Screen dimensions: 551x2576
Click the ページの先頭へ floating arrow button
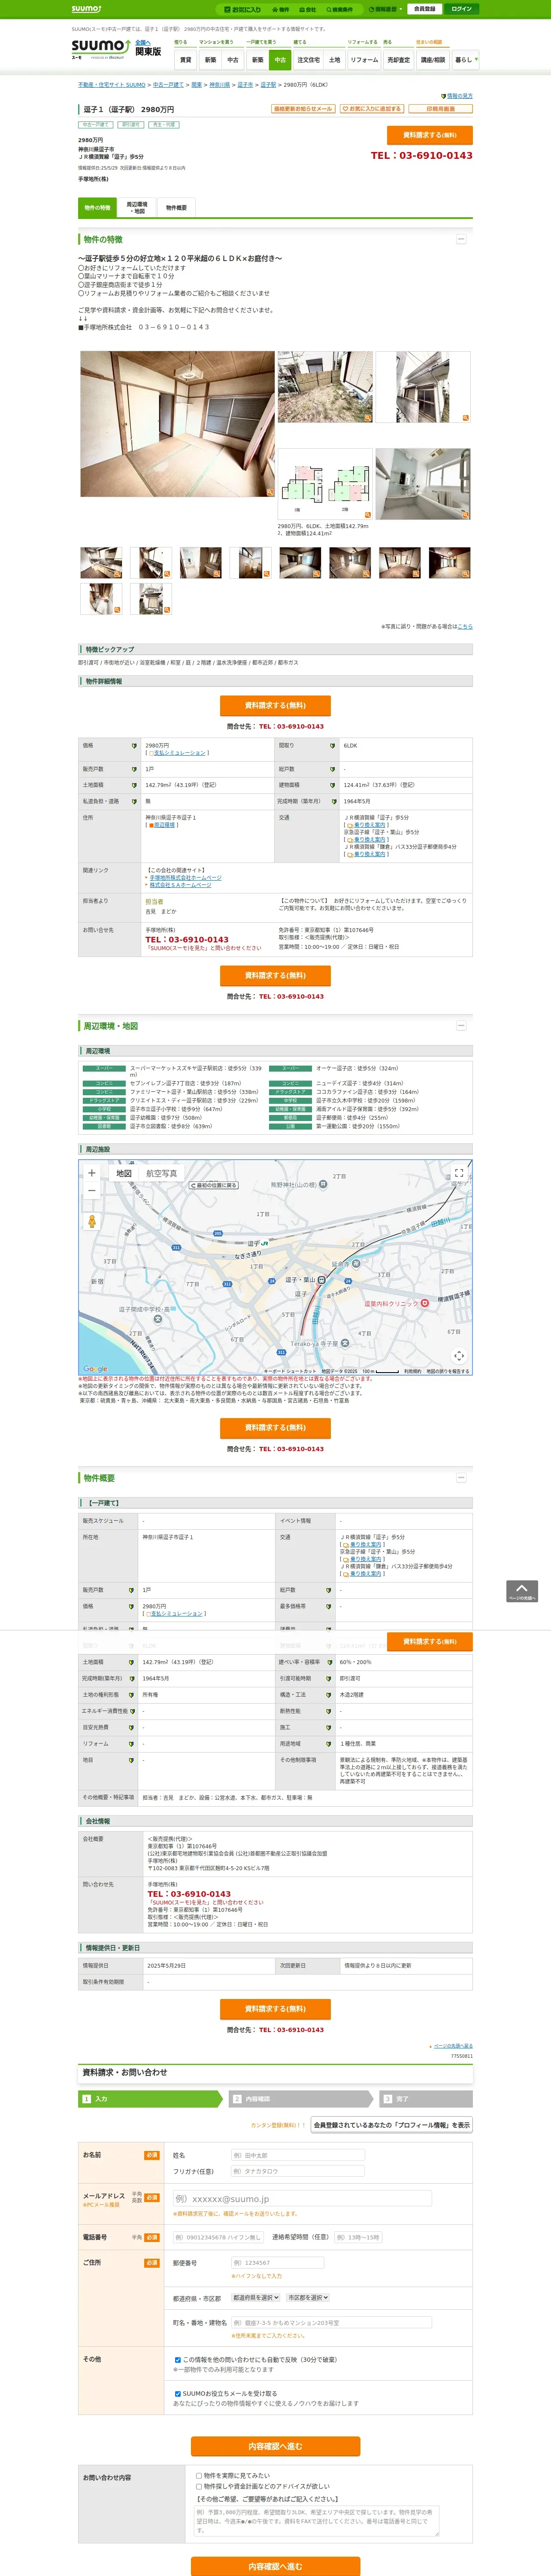click(522, 1591)
